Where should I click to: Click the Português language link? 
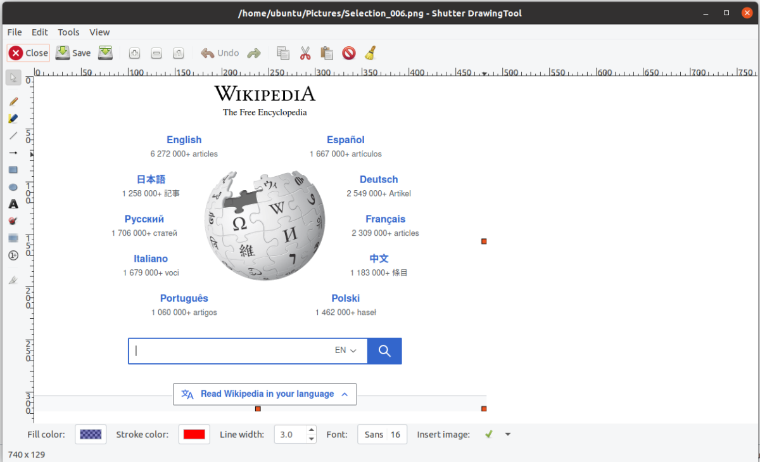pyautogui.click(x=184, y=298)
